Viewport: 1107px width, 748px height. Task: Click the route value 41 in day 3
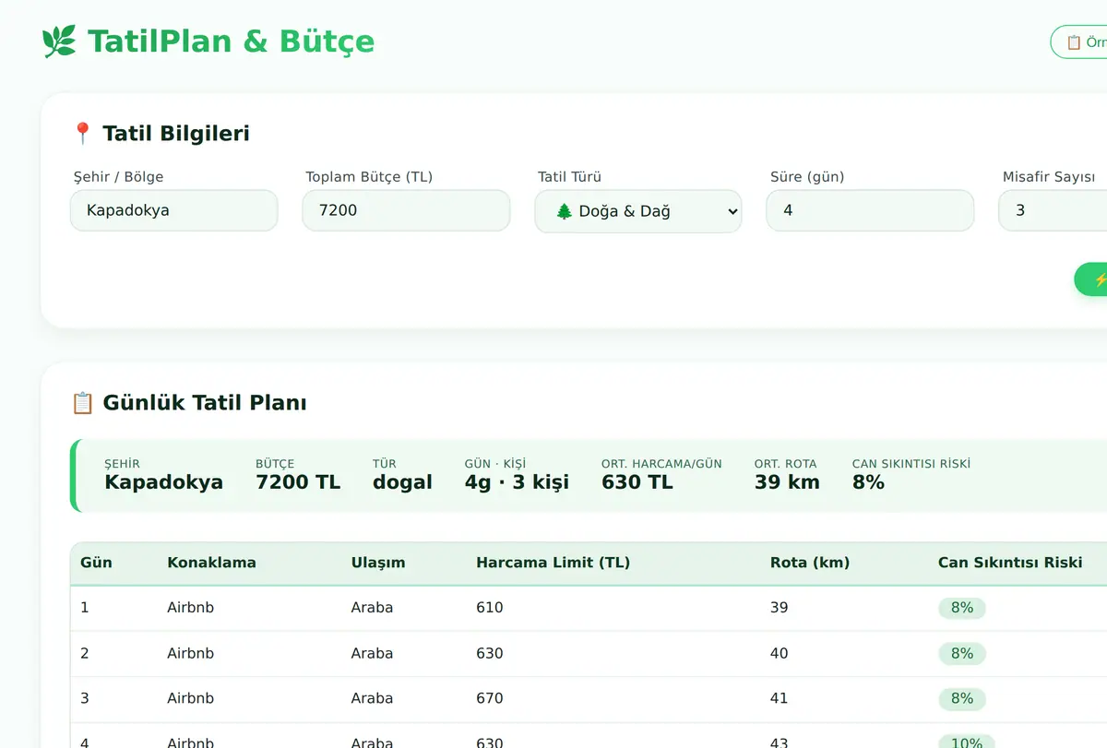point(780,698)
